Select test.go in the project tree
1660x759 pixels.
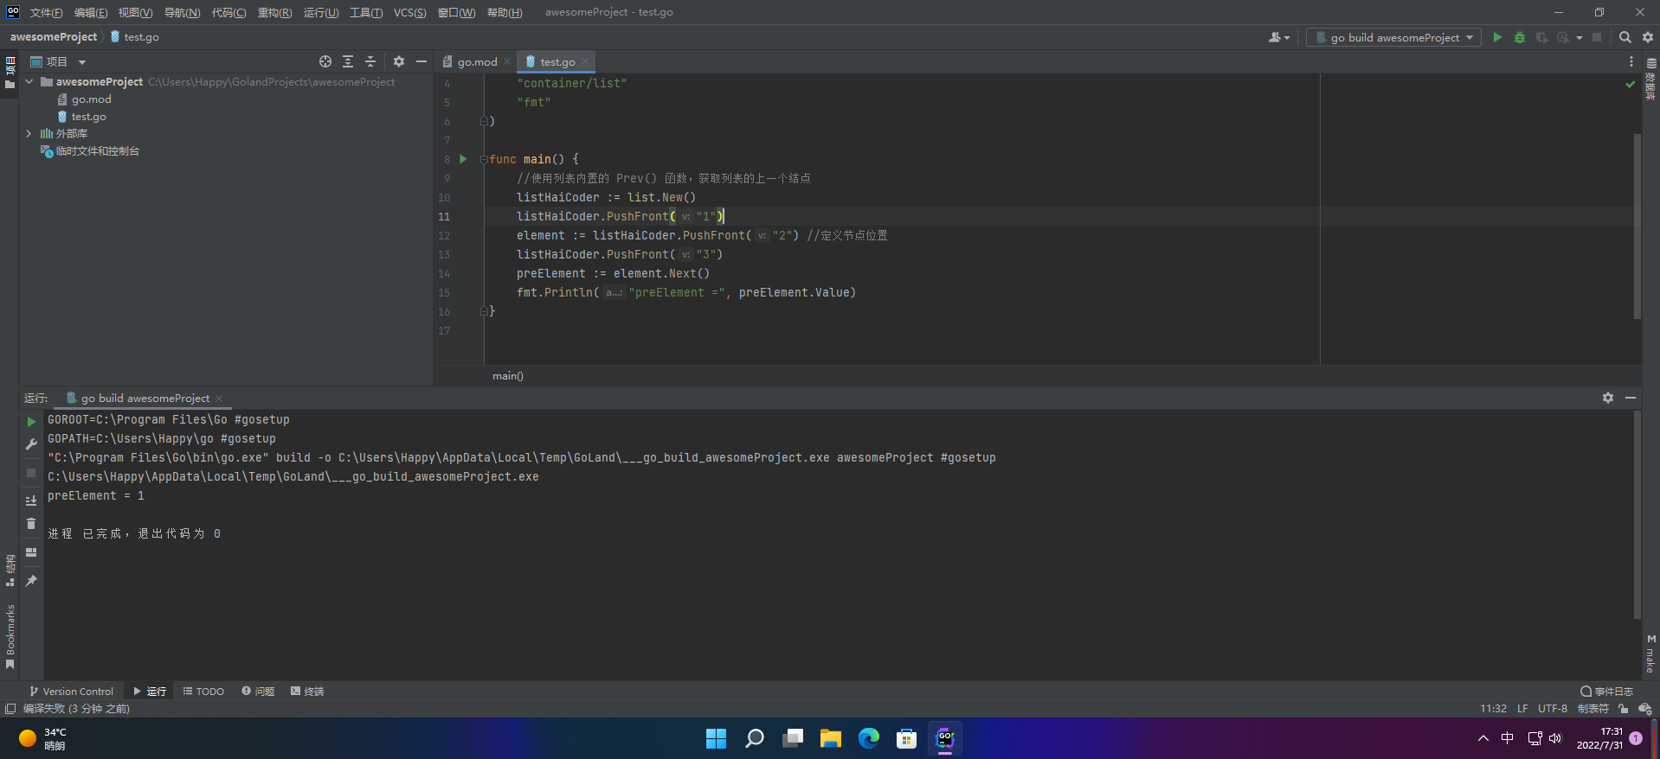pyautogui.click(x=88, y=117)
